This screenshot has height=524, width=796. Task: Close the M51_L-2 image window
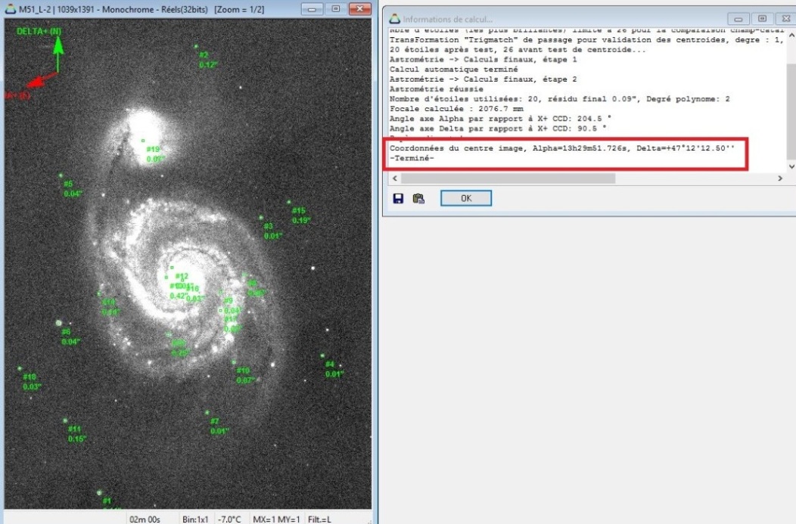[x=359, y=10]
